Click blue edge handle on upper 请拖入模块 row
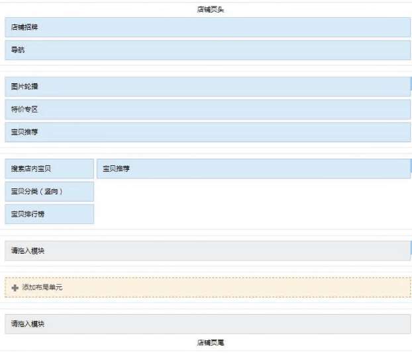The image size is (412, 353). [x=411, y=247]
